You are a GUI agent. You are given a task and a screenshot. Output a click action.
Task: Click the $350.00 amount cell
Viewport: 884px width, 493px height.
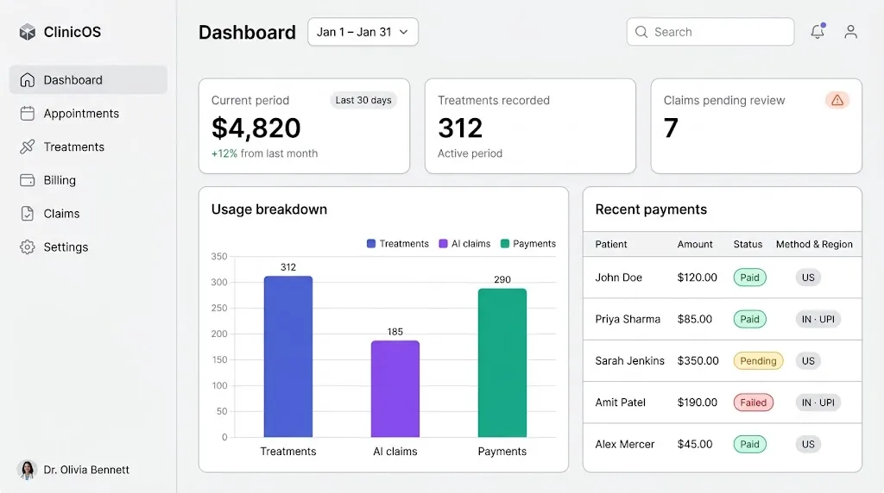coord(698,361)
